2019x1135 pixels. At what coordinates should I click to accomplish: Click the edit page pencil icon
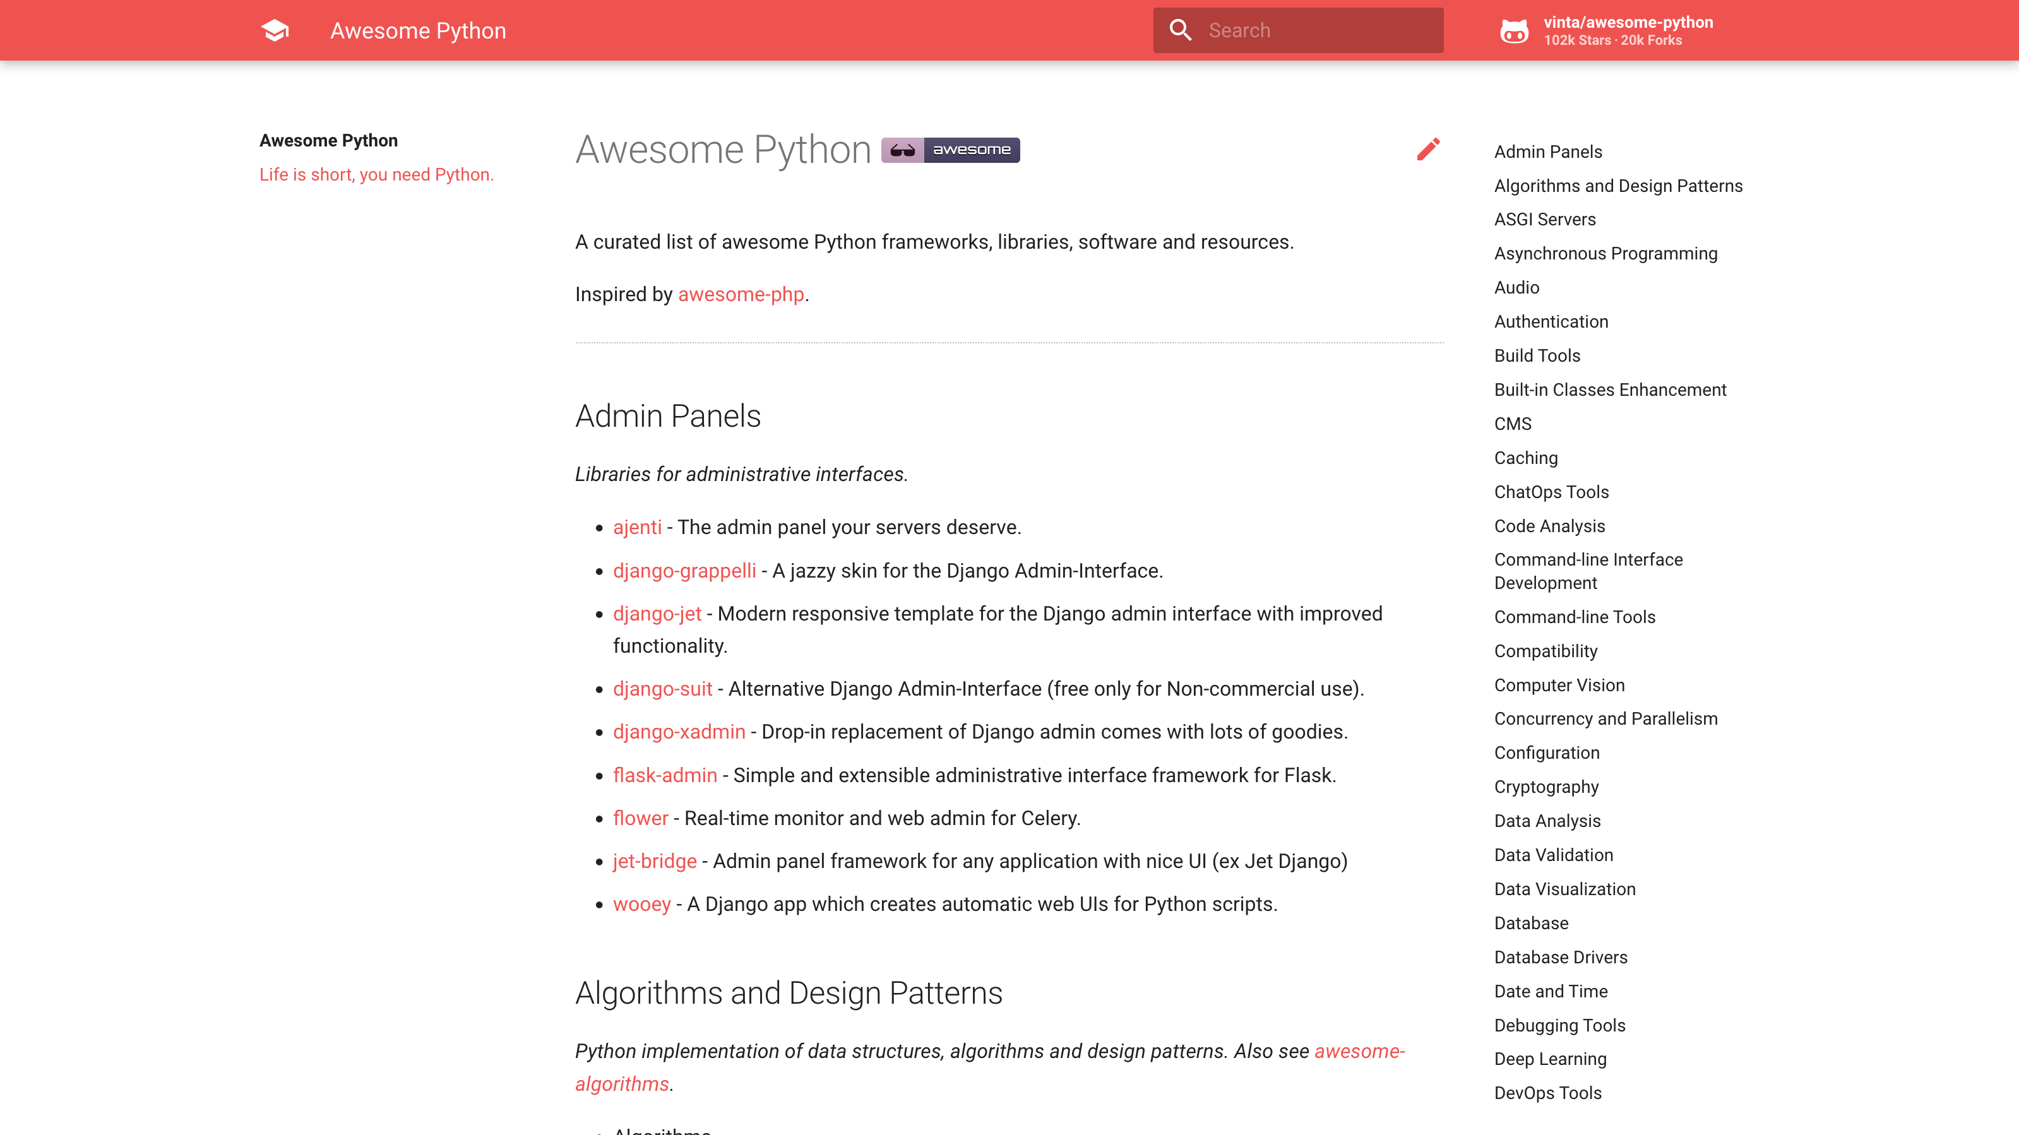[1428, 149]
